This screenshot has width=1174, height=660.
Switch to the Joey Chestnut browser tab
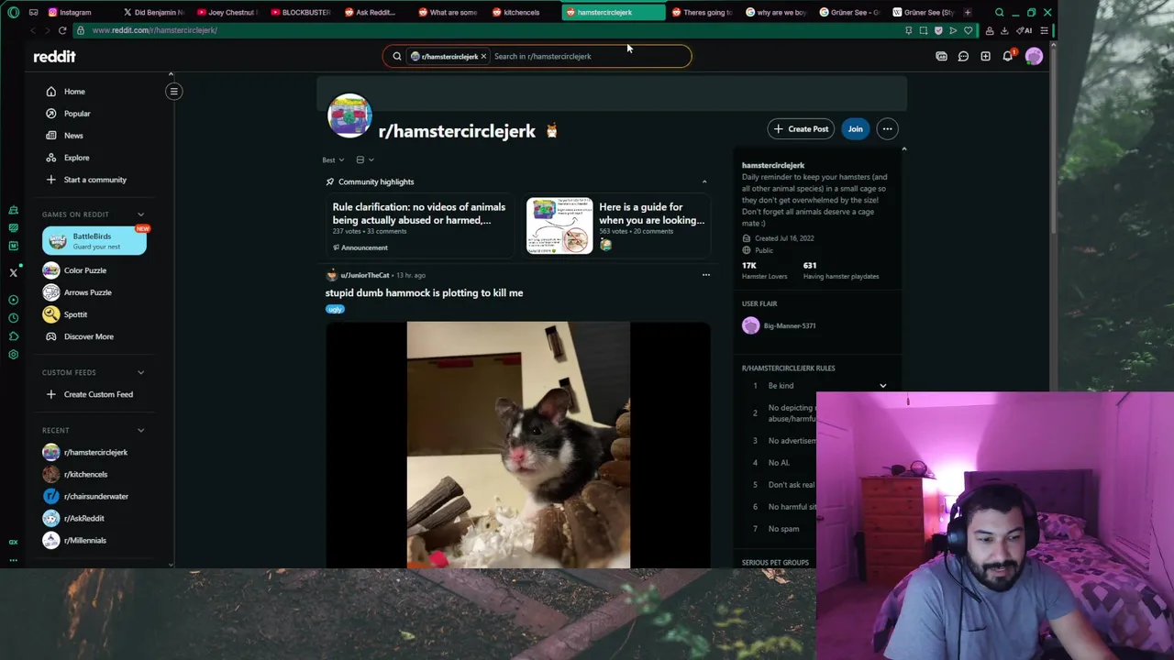click(227, 13)
